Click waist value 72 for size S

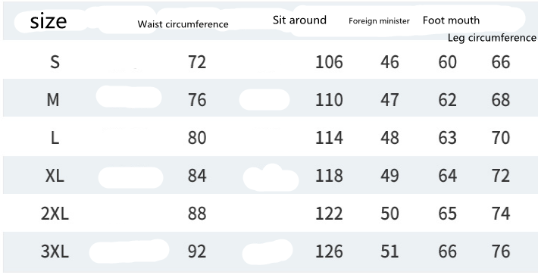197,62
